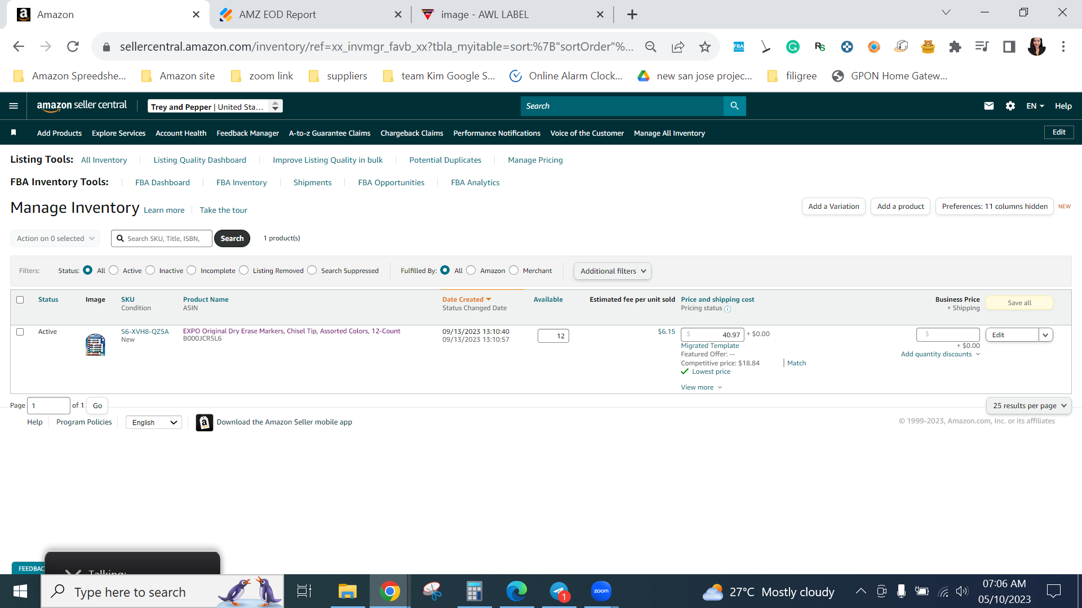
Task: Open the EN language dropdown
Action: point(1035,106)
